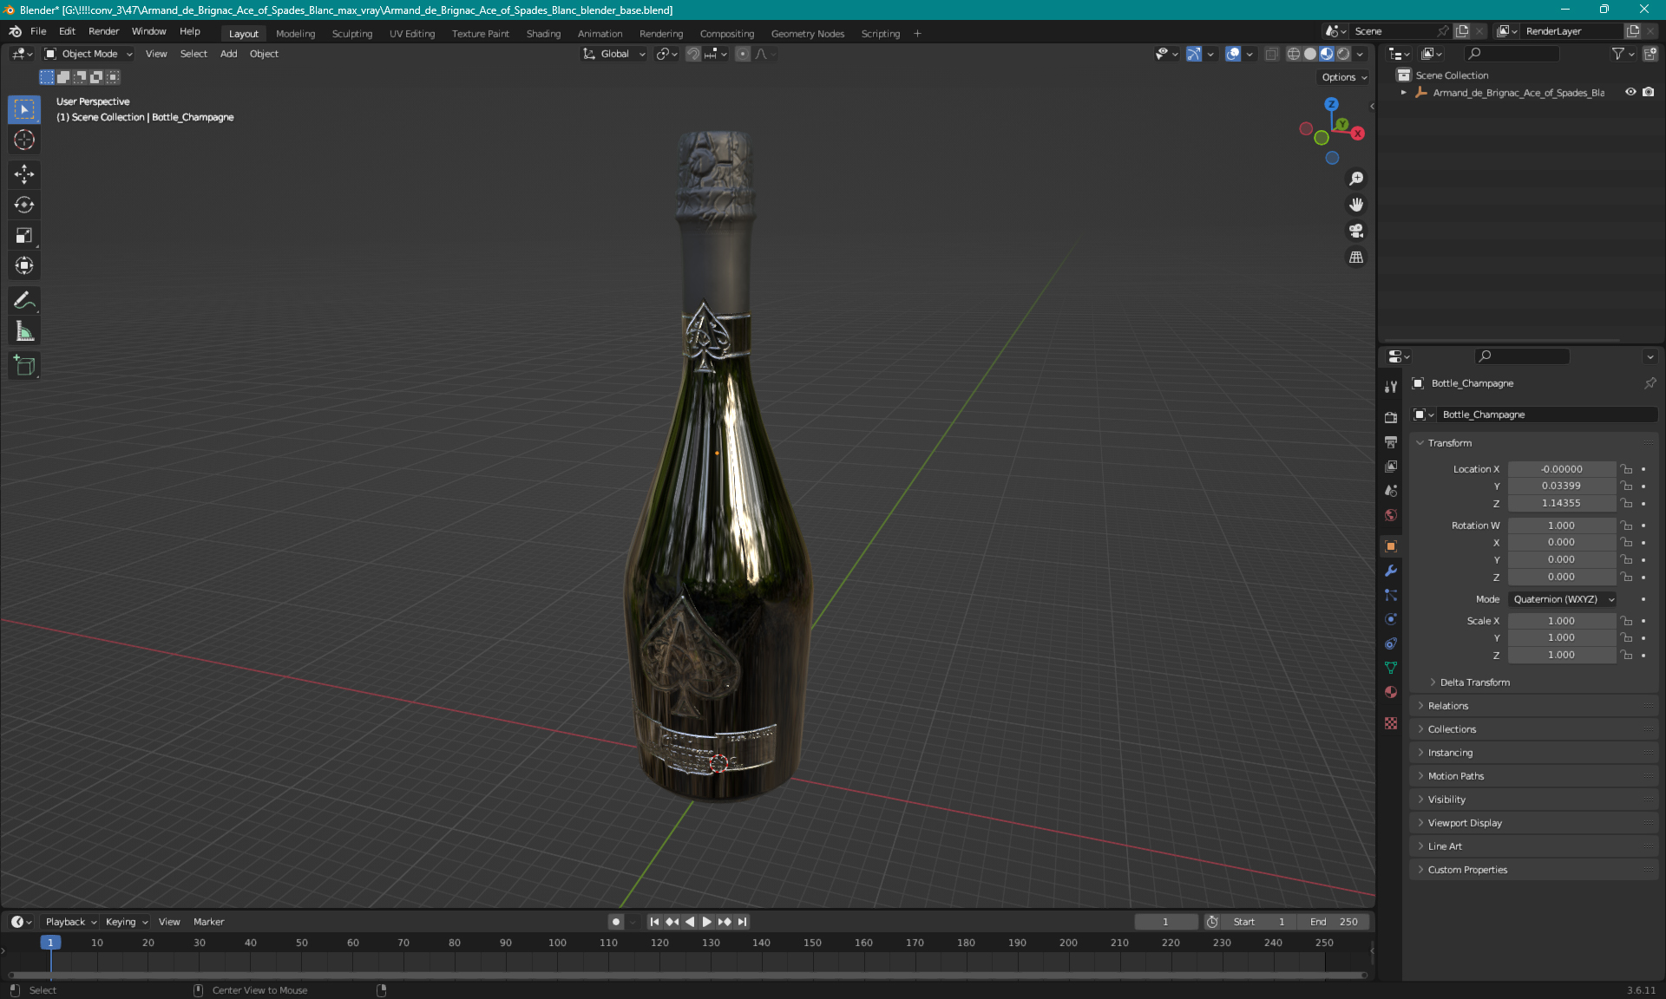Screen dimensions: 1666x999
Task: Open the Object Constraints properties tab
Action: 1391,643
